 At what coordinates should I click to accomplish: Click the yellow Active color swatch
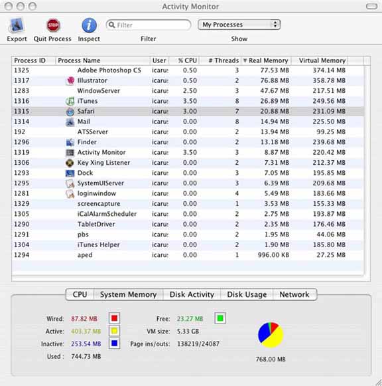114,331
